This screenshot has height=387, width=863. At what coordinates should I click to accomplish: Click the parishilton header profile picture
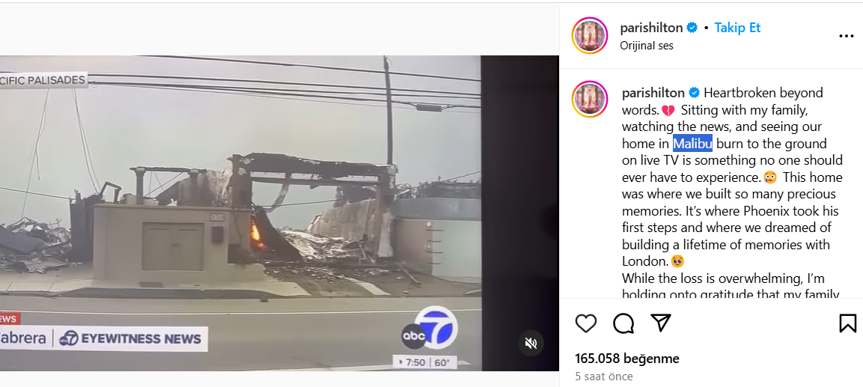[x=590, y=36]
